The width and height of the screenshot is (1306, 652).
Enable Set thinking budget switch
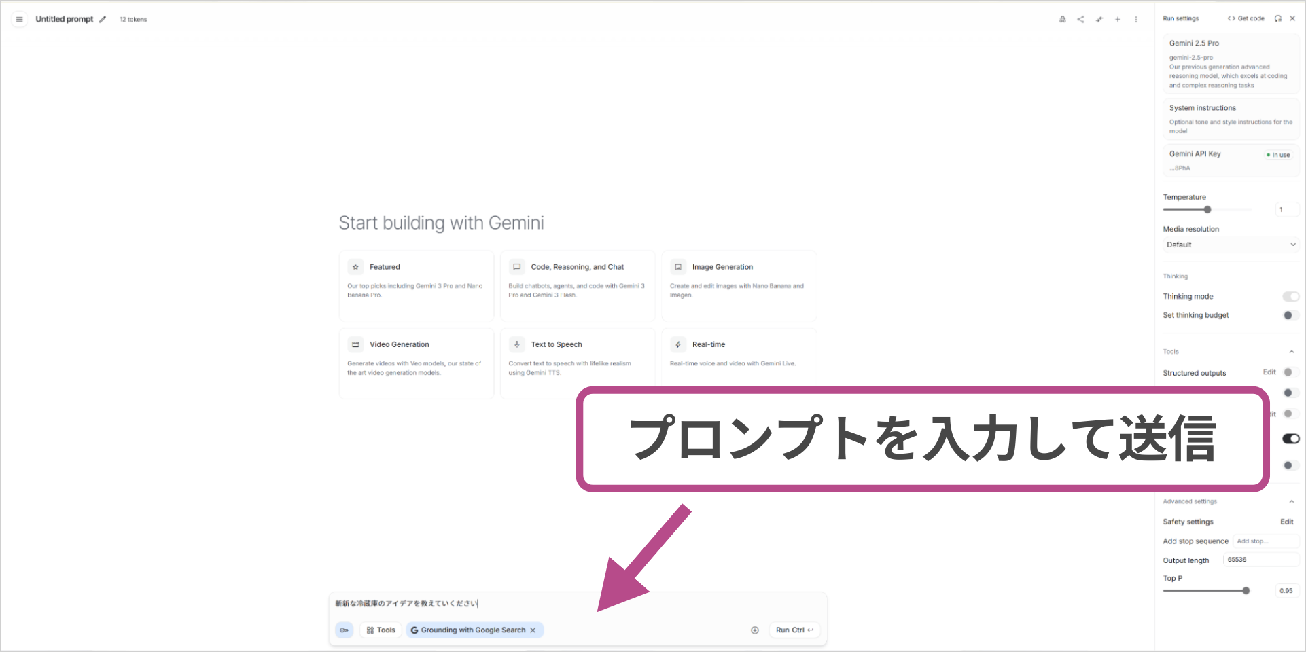(x=1290, y=315)
